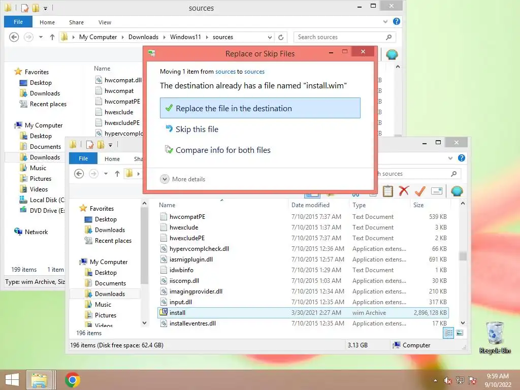Open Recycle Bin on desktop

(495, 337)
